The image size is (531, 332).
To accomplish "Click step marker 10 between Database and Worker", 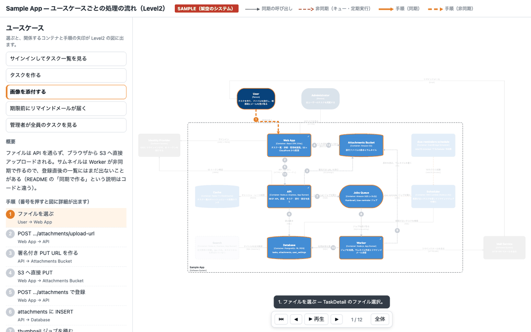I will pos(334,248).
